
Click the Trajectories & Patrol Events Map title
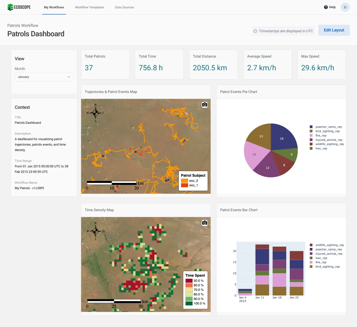click(111, 92)
